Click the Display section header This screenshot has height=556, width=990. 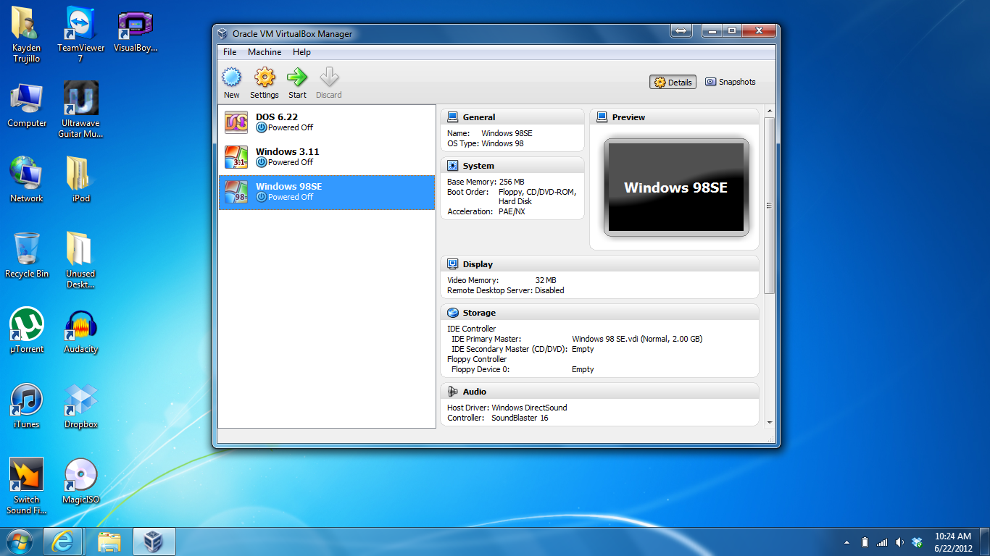coord(599,264)
